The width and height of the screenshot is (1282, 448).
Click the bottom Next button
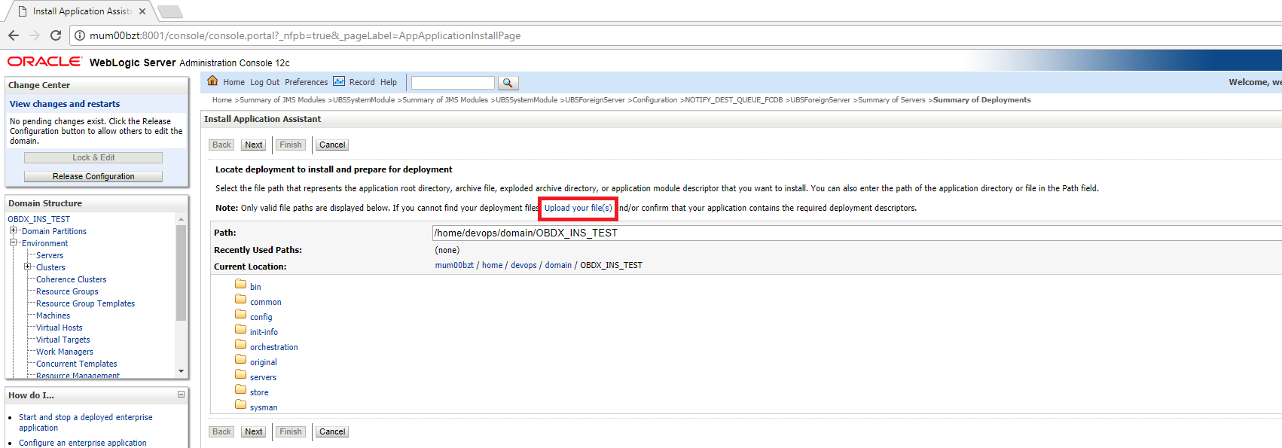254,431
